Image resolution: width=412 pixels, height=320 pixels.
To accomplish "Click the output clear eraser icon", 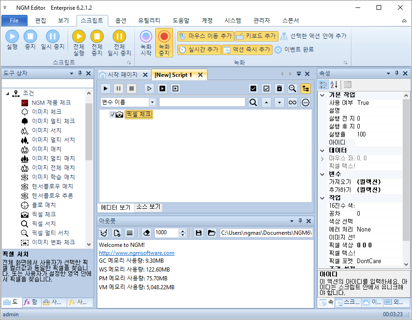I will pyautogui.click(x=147, y=232).
